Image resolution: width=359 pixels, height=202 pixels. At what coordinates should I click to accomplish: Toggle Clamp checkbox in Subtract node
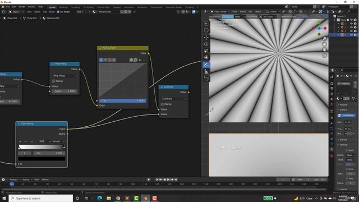tap(162, 104)
